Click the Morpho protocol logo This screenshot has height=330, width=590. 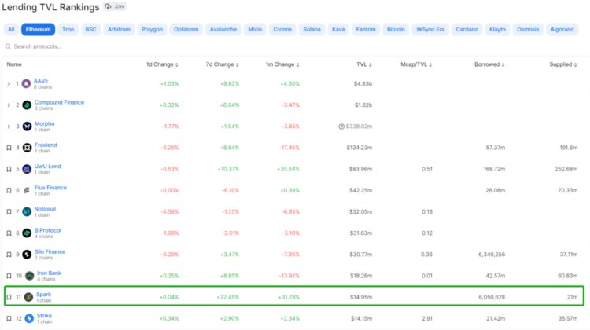pos(27,126)
